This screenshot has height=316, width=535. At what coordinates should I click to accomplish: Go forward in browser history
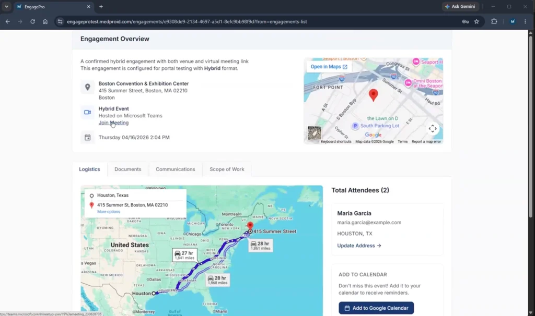[x=20, y=21]
